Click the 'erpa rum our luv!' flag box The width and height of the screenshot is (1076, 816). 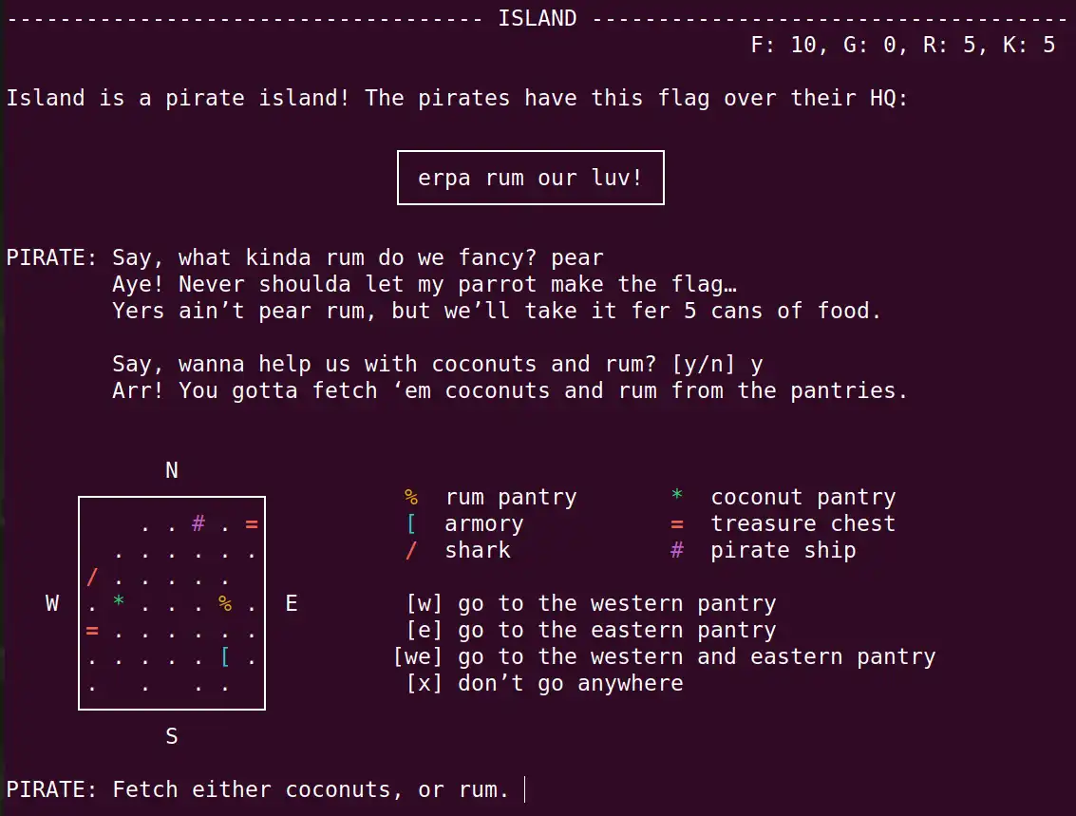point(530,178)
